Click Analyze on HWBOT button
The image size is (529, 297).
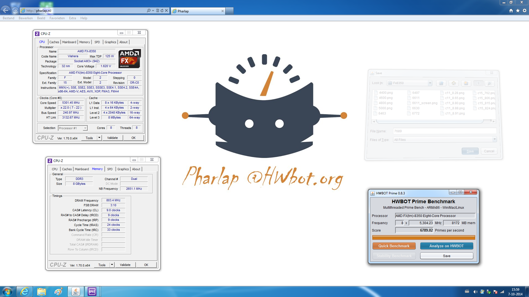coord(447,246)
